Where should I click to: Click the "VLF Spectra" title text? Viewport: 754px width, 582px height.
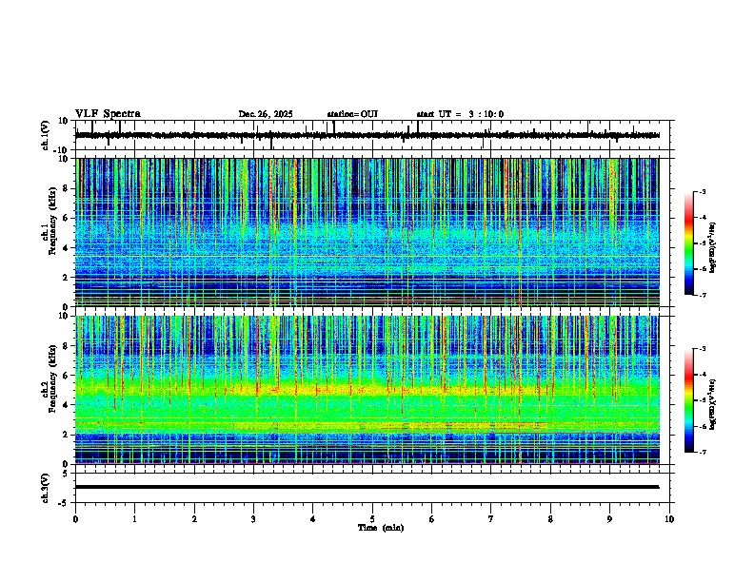coord(108,114)
